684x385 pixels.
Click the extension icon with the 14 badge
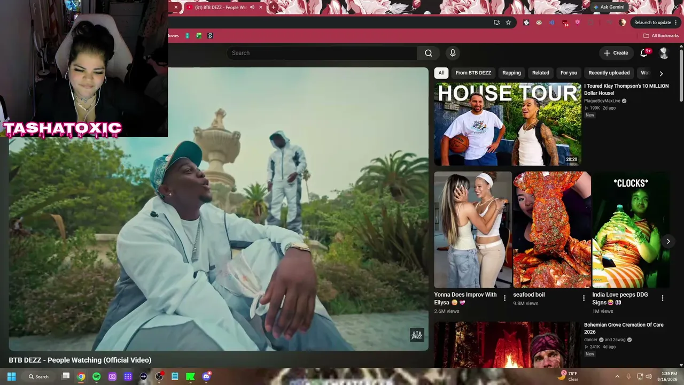[x=565, y=22]
